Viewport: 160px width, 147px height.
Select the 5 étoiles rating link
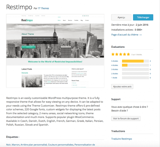click(115, 61)
